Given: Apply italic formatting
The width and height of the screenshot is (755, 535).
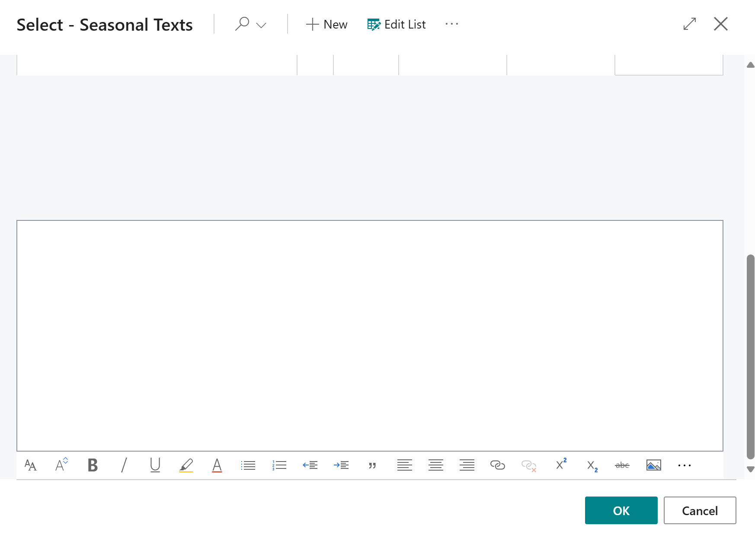Looking at the screenshot, I should [124, 465].
